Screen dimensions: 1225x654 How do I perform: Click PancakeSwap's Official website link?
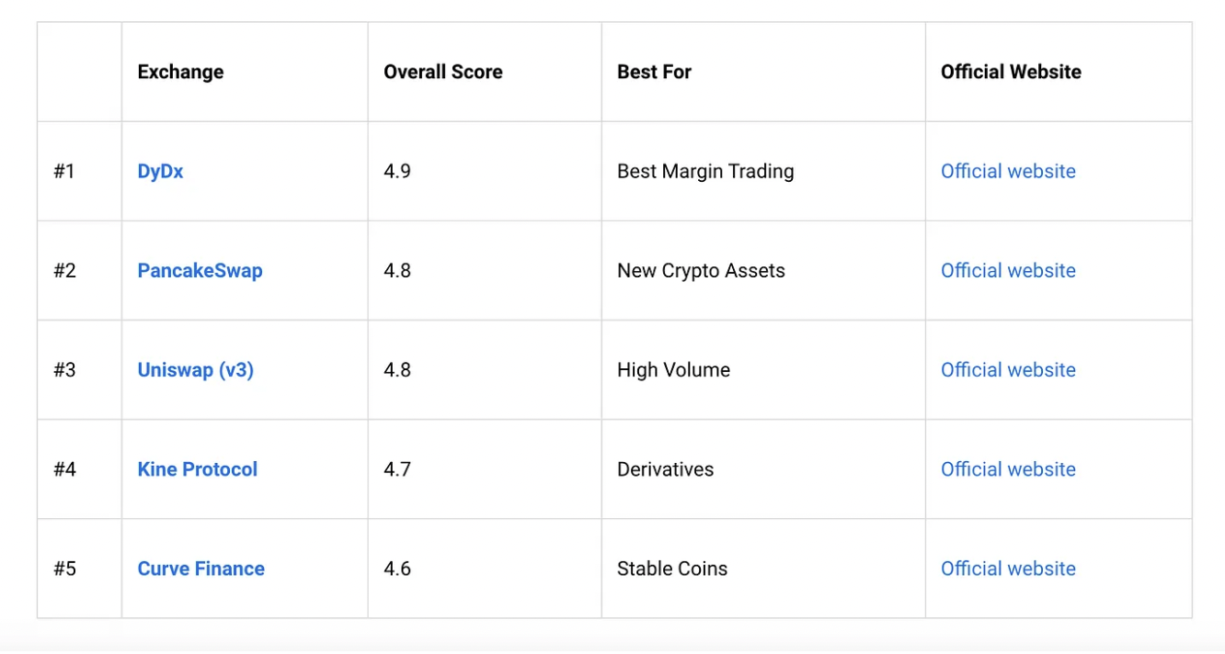(1008, 271)
